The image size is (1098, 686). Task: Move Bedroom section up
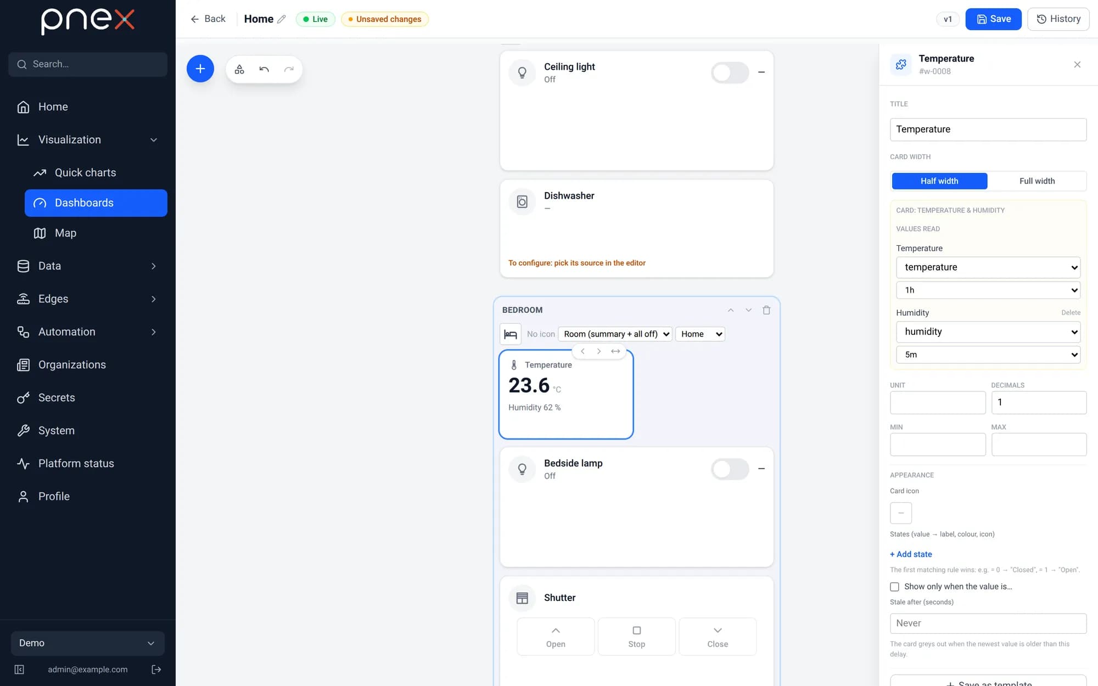[731, 310]
